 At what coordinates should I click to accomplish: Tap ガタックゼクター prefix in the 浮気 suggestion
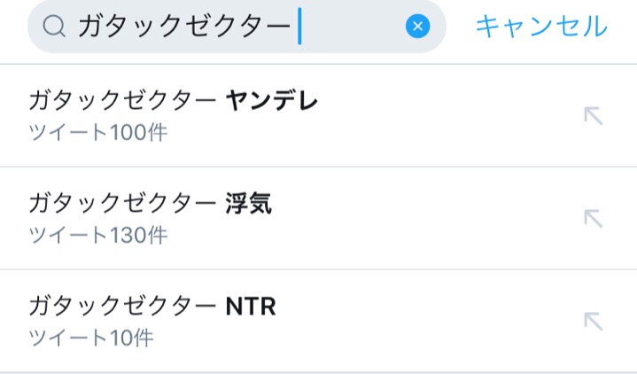[x=122, y=205]
